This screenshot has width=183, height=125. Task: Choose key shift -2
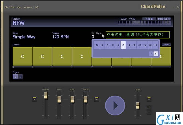pyautogui.click(x=112, y=45)
